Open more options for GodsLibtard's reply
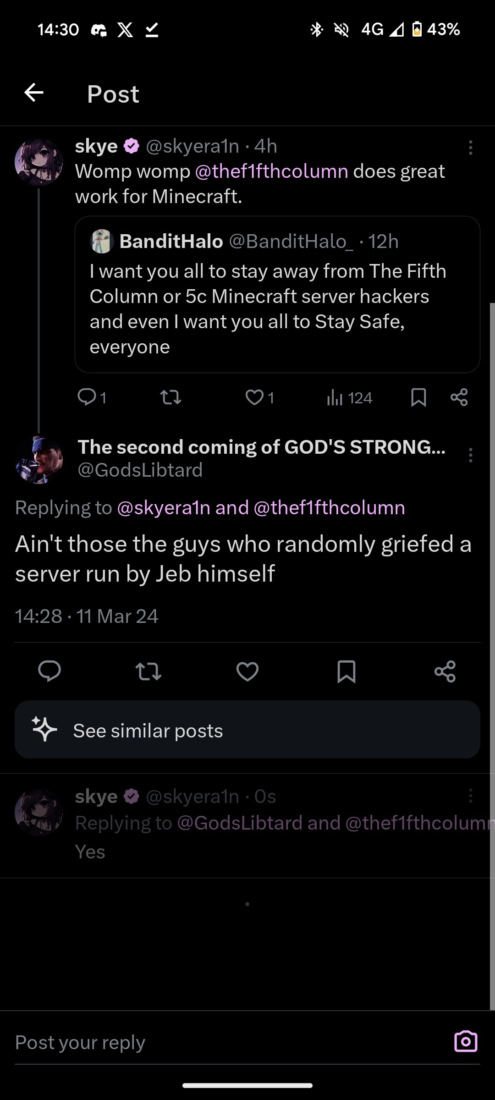This screenshot has height=1100, width=495. tap(470, 455)
